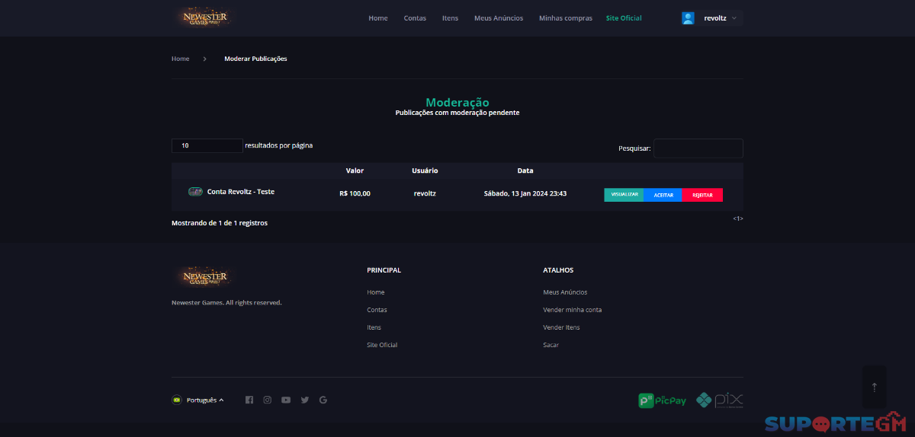Click the Sábado, 13 Jan 2024 date cell
The width and height of the screenshot is (915, 437).
(x=525, y=193)
